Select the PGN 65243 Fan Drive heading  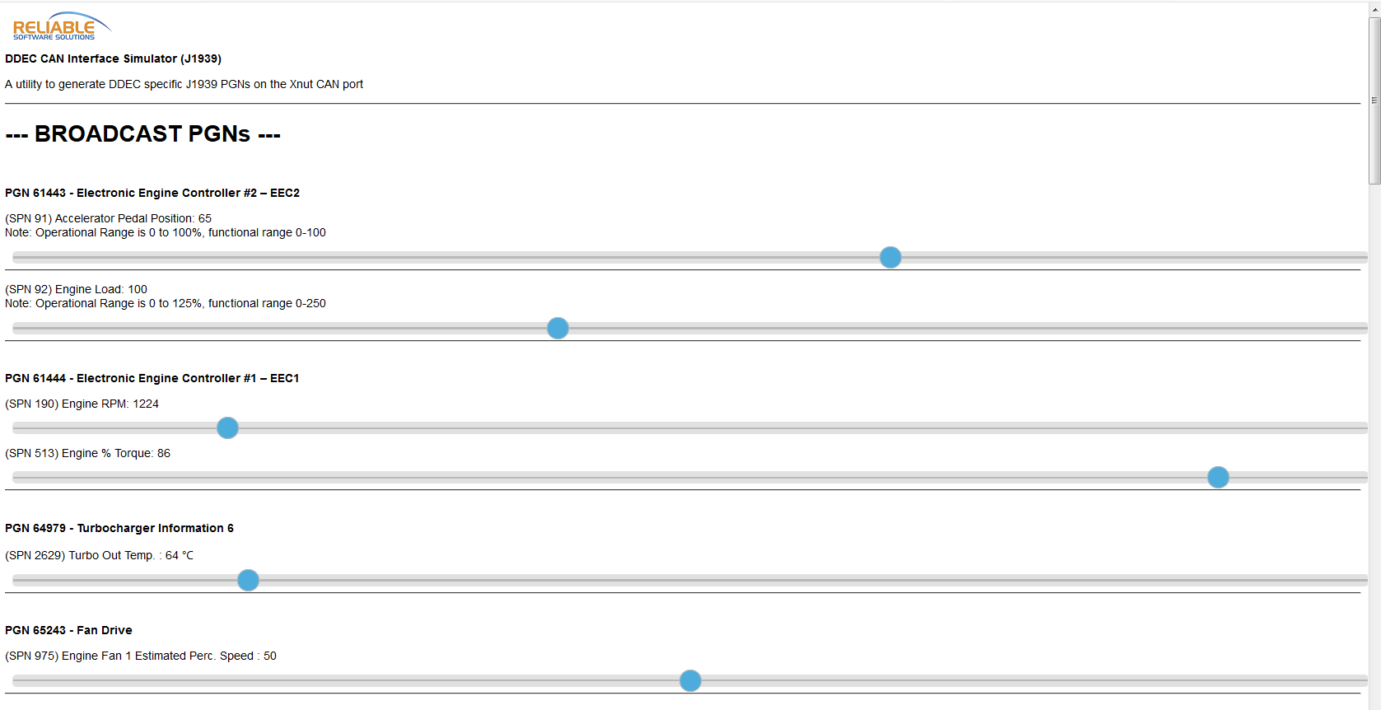pyautogui.click(x=68, y=630)
